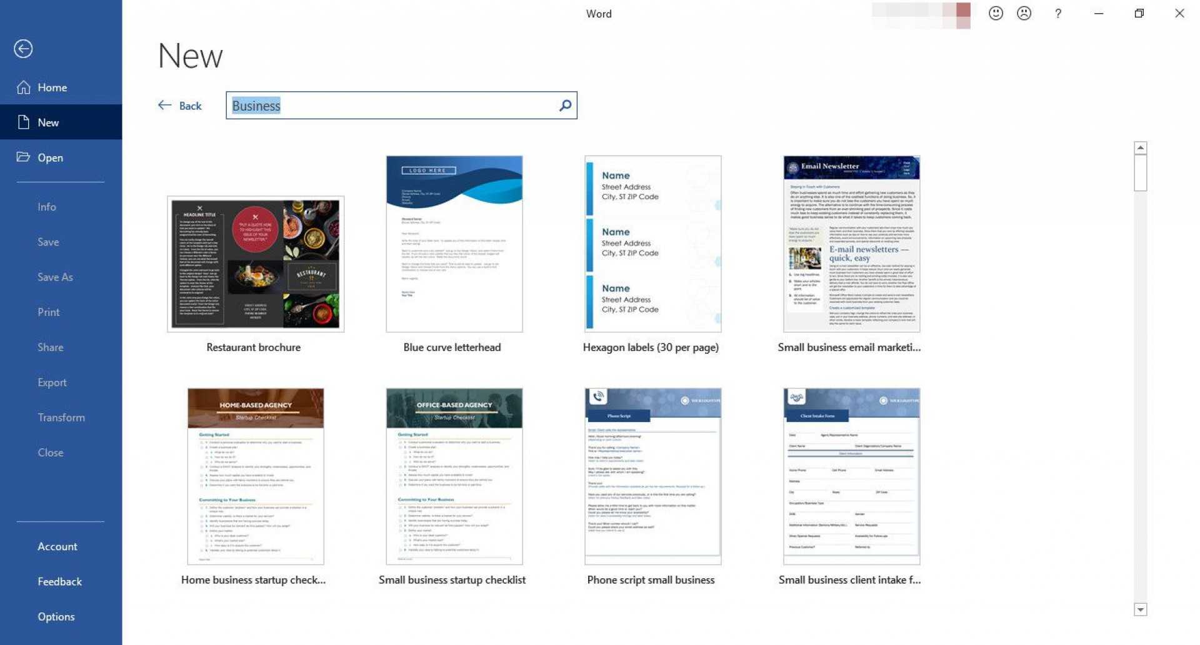Viewport: 1200px width, 645px height.
Task: Click the 'Restaurant brochure' caption
Action: pos(253,347)
